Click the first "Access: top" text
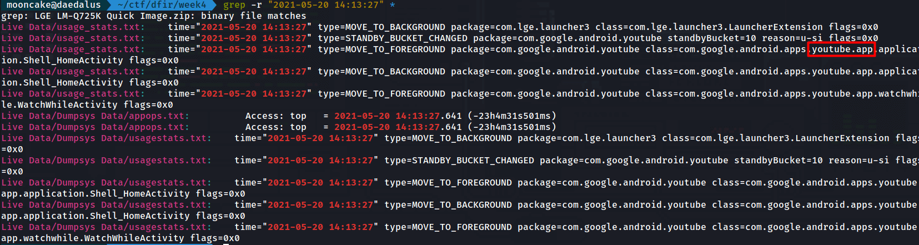This screenshot has height=245, width=919. (x=275, y=116)
